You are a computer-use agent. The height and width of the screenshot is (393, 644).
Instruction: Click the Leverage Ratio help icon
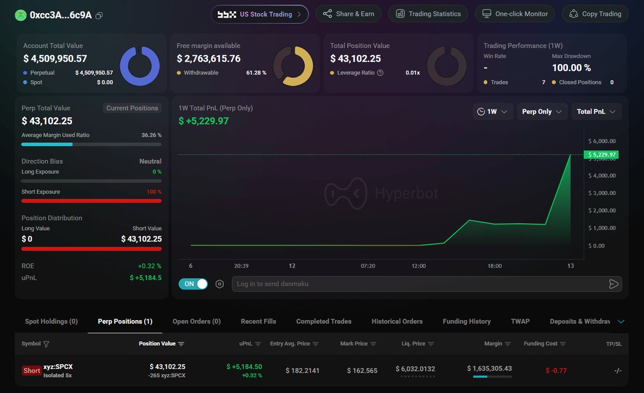(x=380, y=73)
